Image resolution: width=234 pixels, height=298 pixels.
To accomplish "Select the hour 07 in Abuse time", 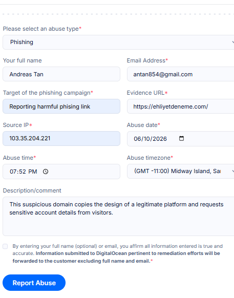I will point(13,172).
